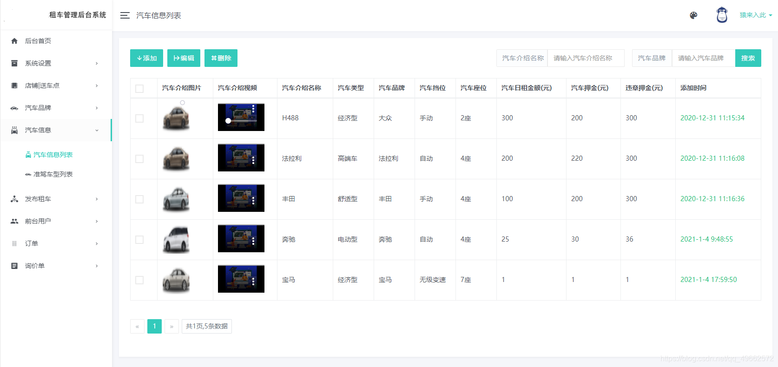Expand the 系统设置 menu chevron

[97, 63]
